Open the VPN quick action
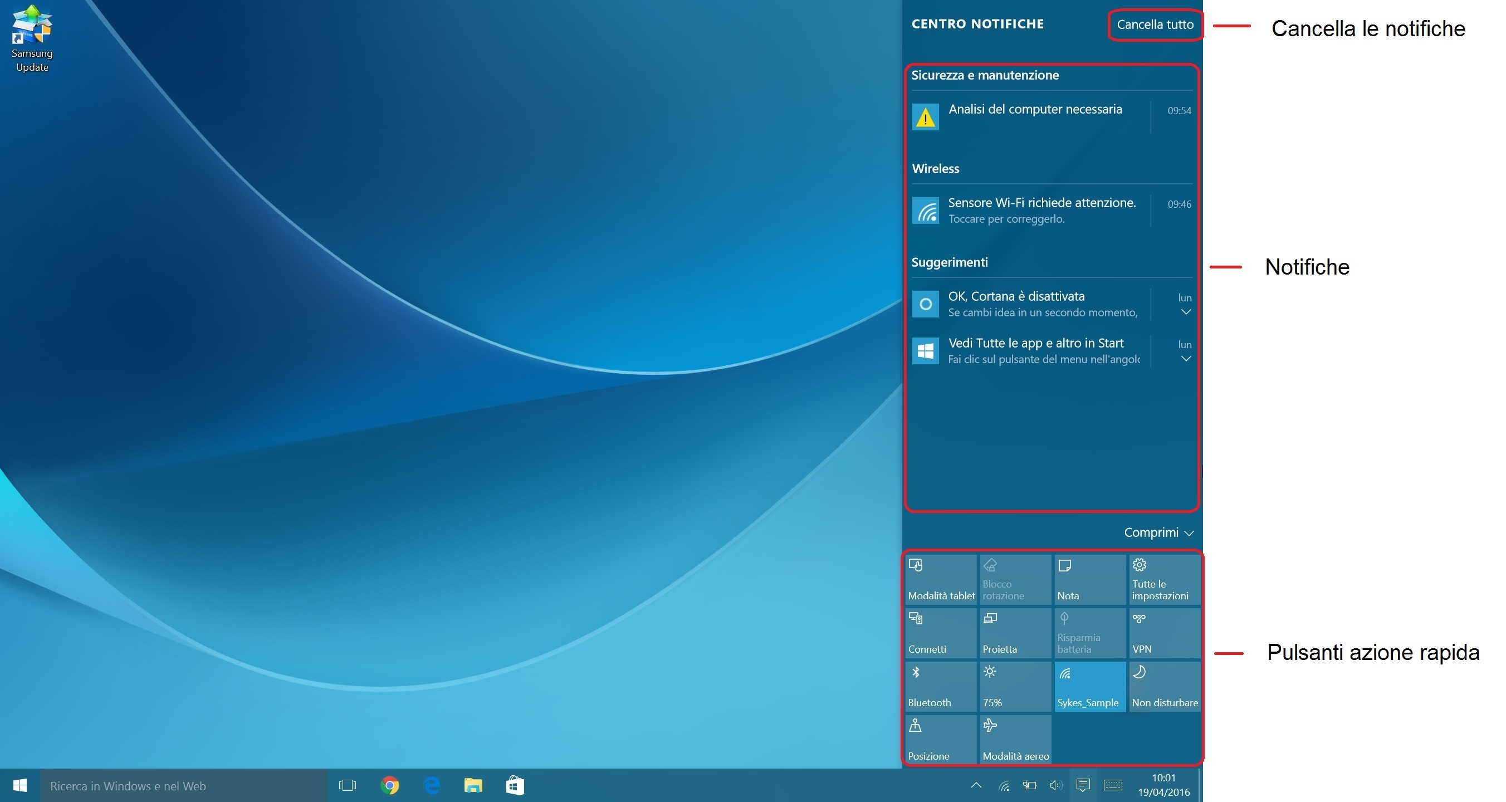1506x802 pixels. [1165, 633]
